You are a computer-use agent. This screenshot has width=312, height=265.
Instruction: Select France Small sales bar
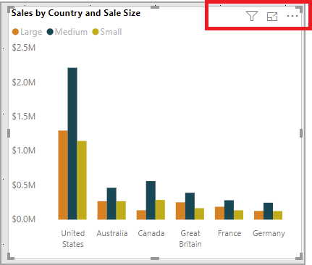[x=238, y=215]
